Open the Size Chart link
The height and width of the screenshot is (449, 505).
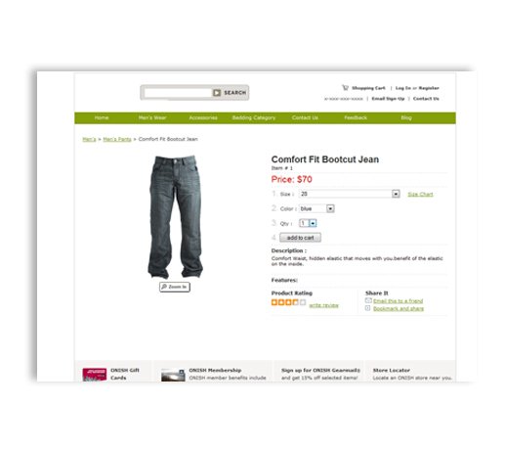pyautogui.click(x=420, y=195)
